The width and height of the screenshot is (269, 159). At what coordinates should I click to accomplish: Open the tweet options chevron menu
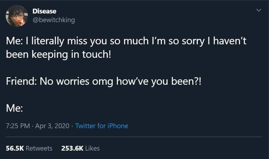coord(258,11)
